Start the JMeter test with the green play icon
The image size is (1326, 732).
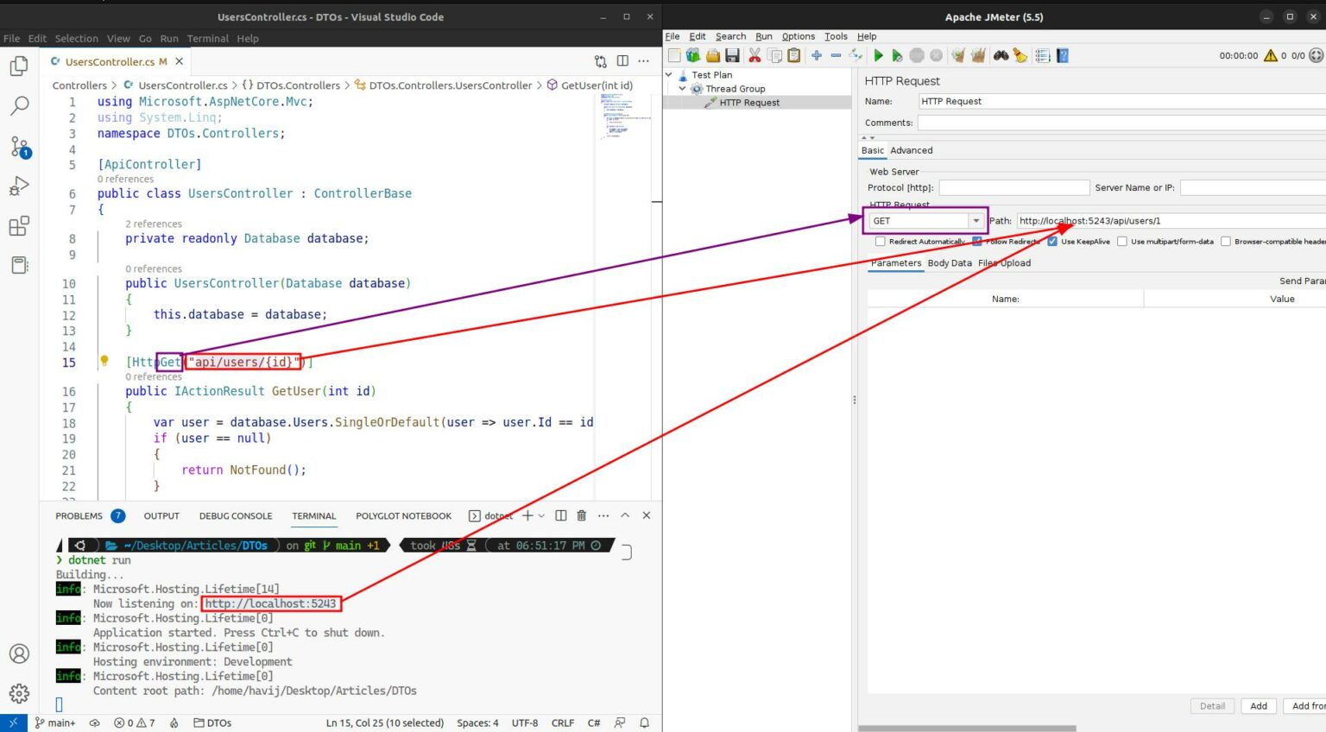pos(878,54)
